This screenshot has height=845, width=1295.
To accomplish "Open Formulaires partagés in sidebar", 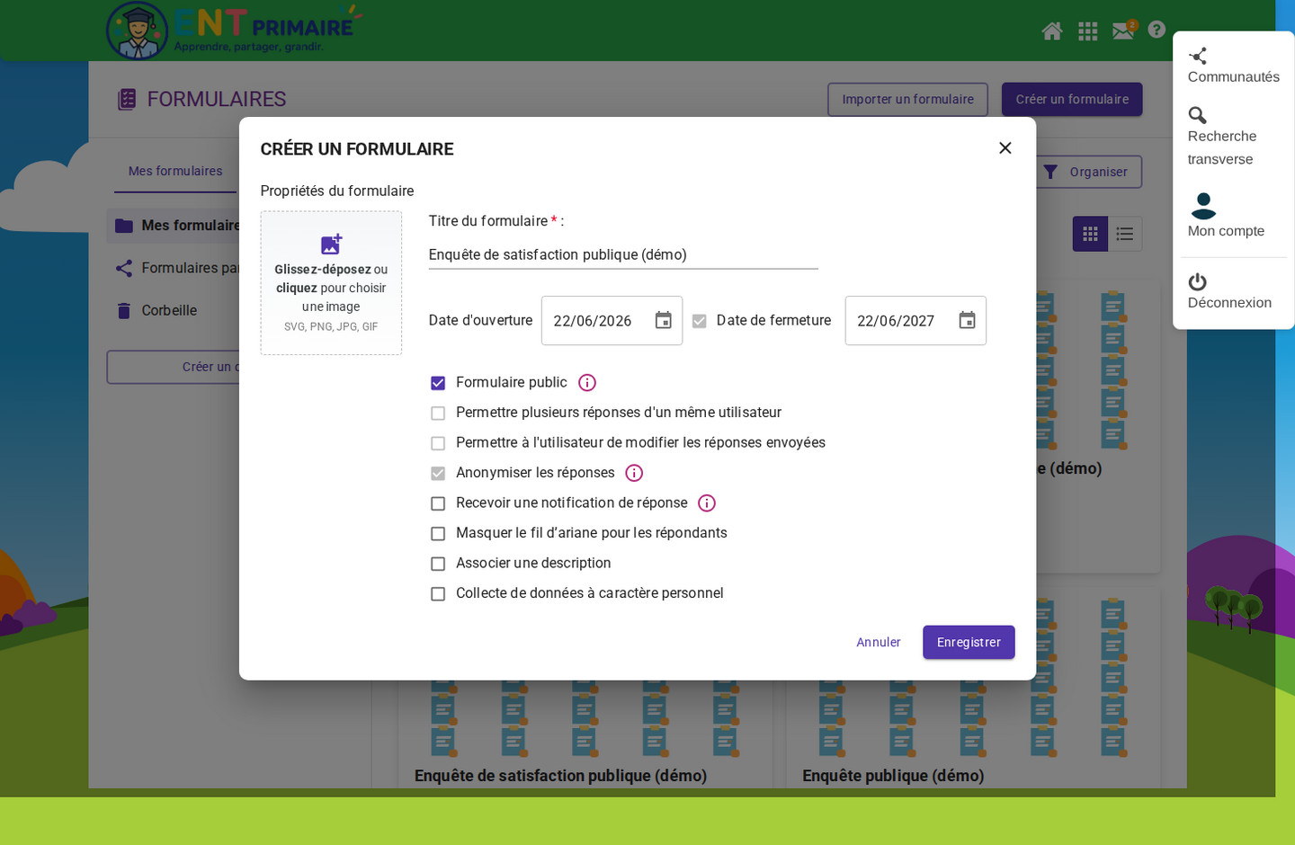I will (x=174, y=268).
